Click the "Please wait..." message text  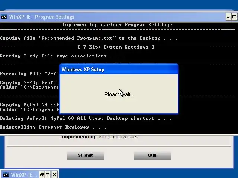[x=119, y=94]
